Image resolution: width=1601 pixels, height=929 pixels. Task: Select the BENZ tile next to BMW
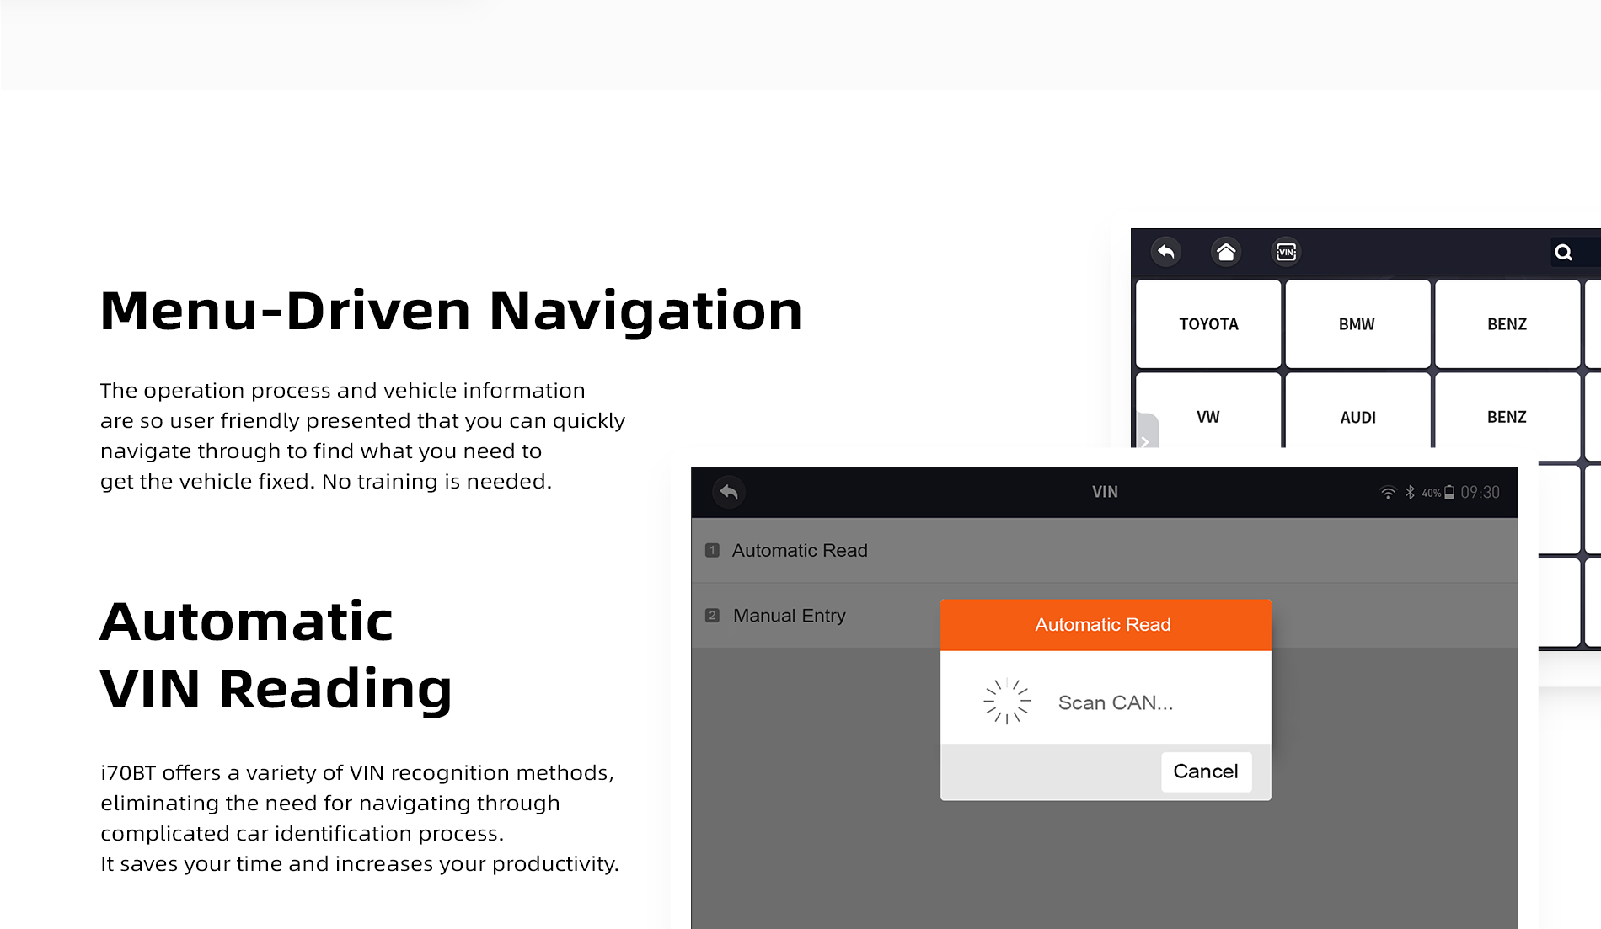click(x=1507, y=324)
